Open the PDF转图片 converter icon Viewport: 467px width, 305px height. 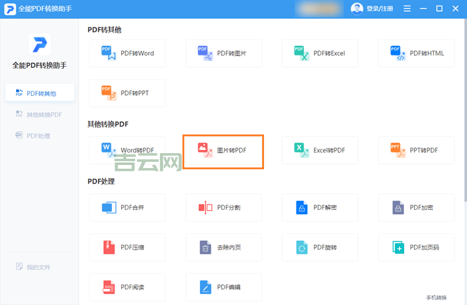tap(205, 53)
